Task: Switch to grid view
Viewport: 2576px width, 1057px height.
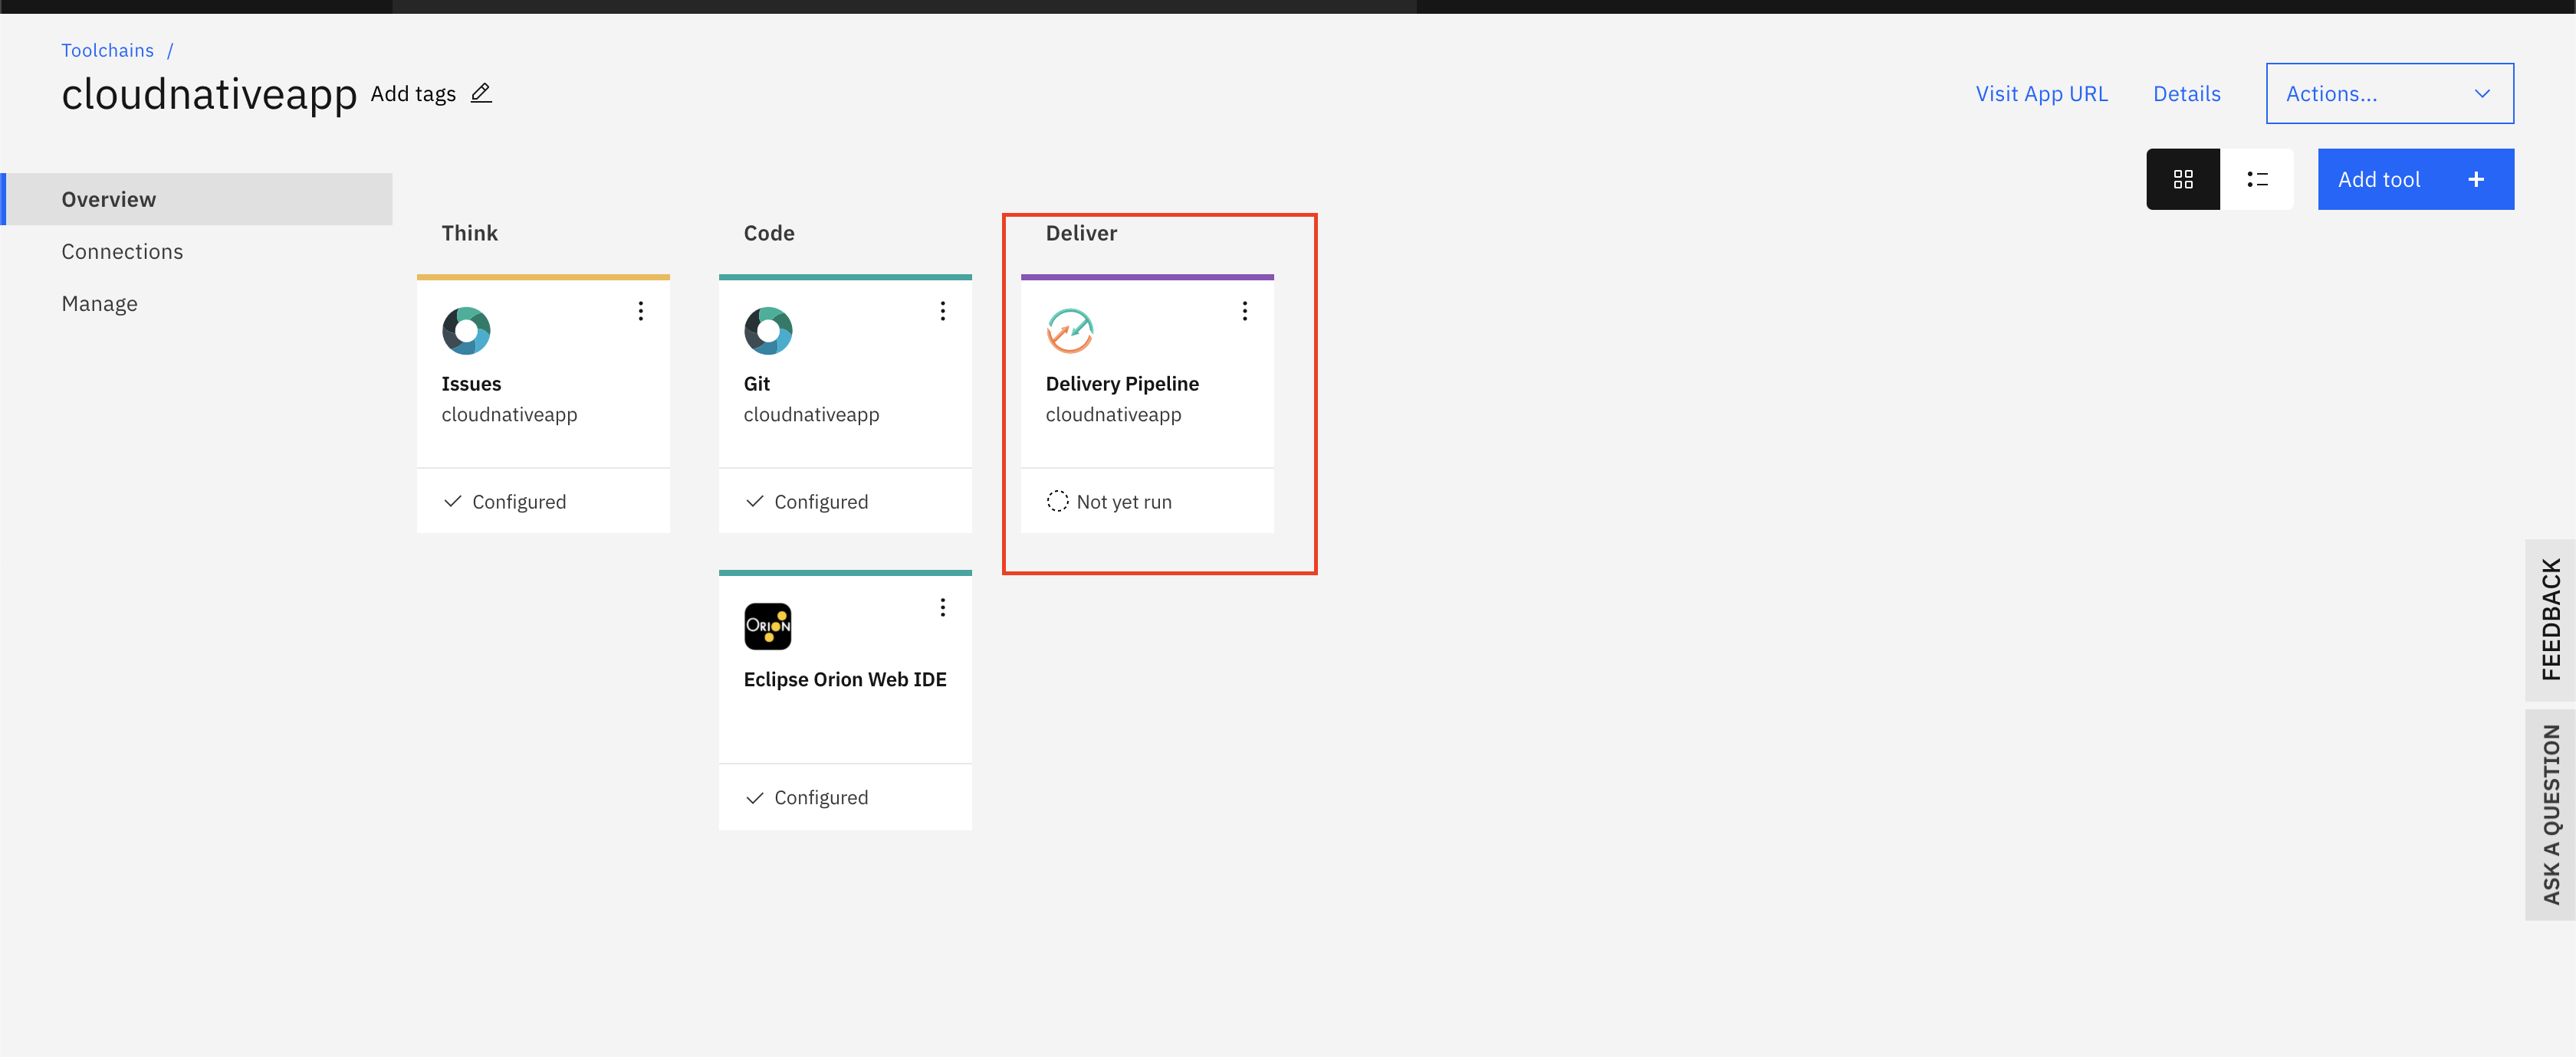Action: click(2183, 180)
